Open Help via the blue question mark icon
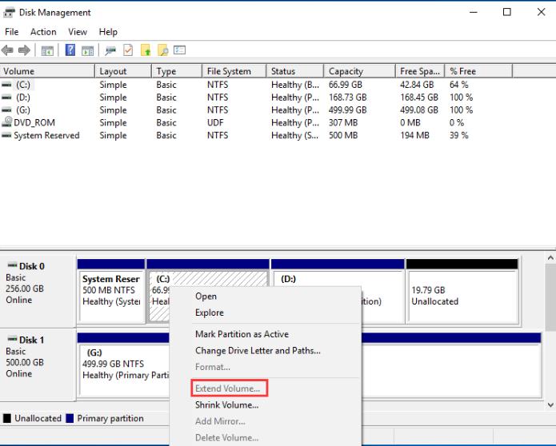This screenshot has width=556, height=446. (70, 50)
